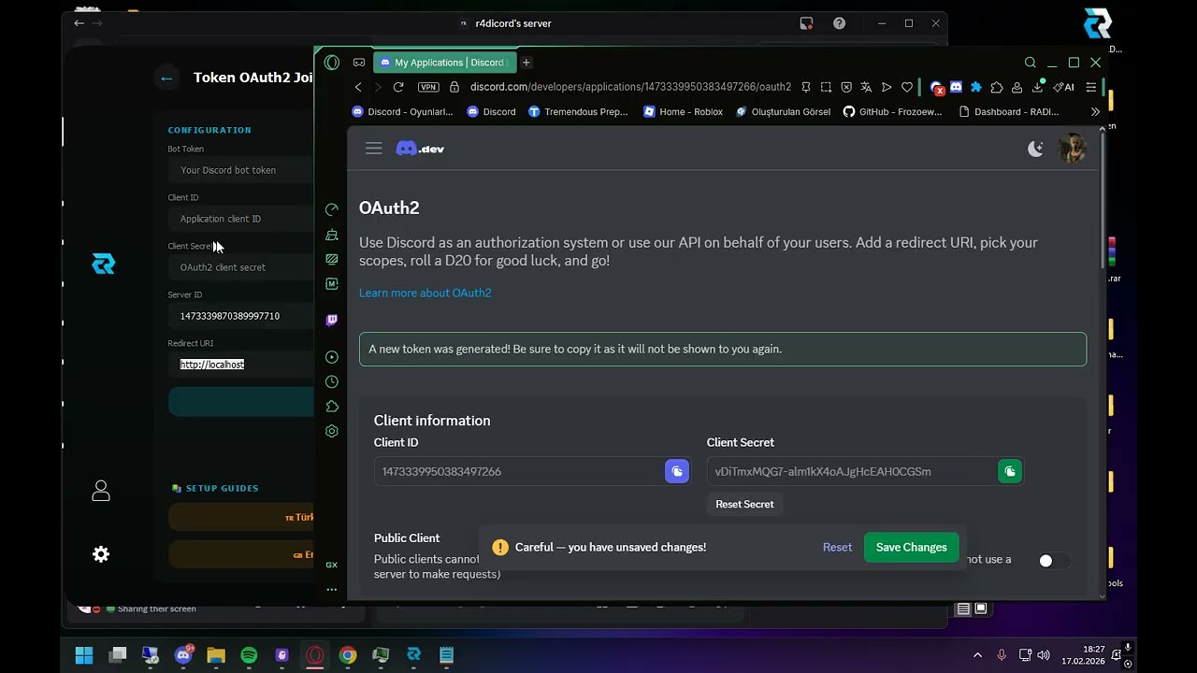Open the GitHub - Frozoew bookmark
This screenshot has width=1197, height=673.
click(x=893, y=111)
